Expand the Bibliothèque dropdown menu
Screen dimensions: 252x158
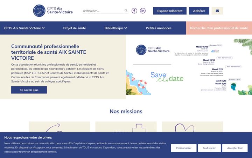(x=116, y=28)
